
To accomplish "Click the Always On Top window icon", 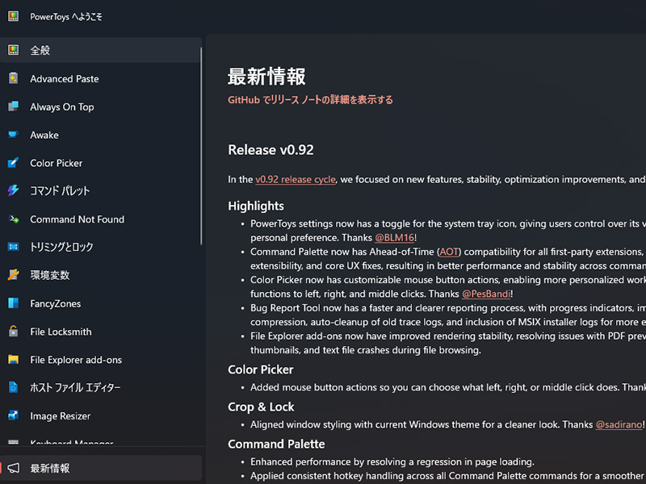I will [x=13, y=106].
